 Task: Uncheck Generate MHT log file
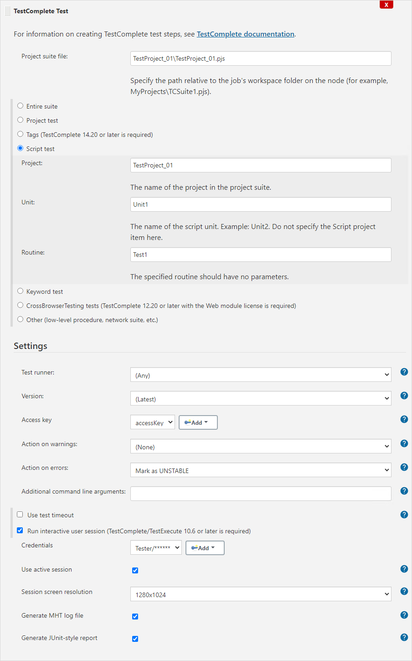pos(135,616)
